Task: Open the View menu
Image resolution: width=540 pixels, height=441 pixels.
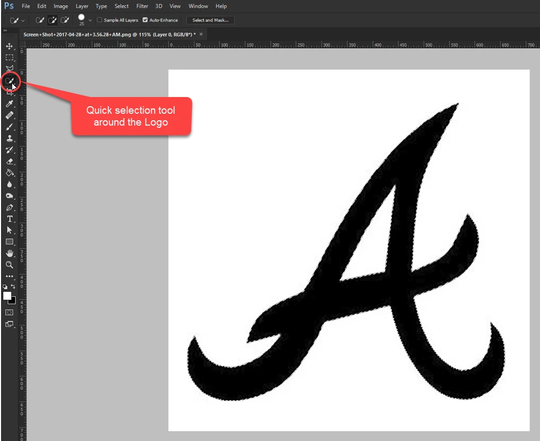Action: coord(175,6)
